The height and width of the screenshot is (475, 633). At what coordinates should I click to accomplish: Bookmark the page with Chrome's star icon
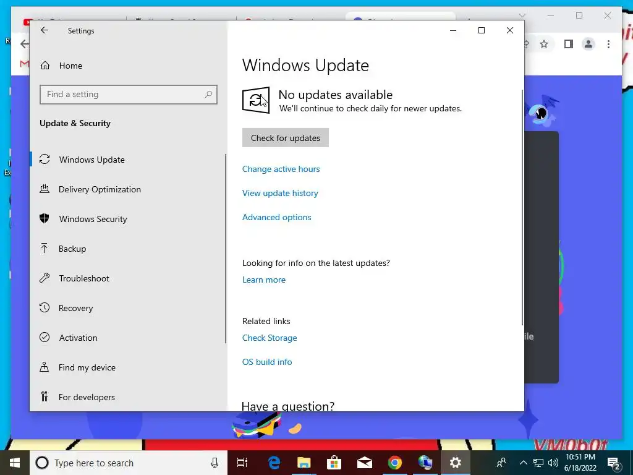[544, 44]
